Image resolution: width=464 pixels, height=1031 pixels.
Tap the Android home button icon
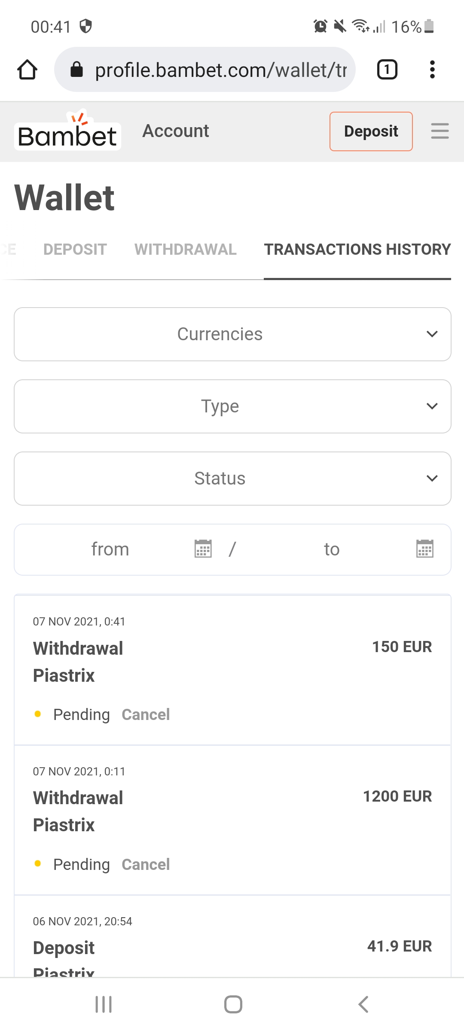(x=233, y=1004)
